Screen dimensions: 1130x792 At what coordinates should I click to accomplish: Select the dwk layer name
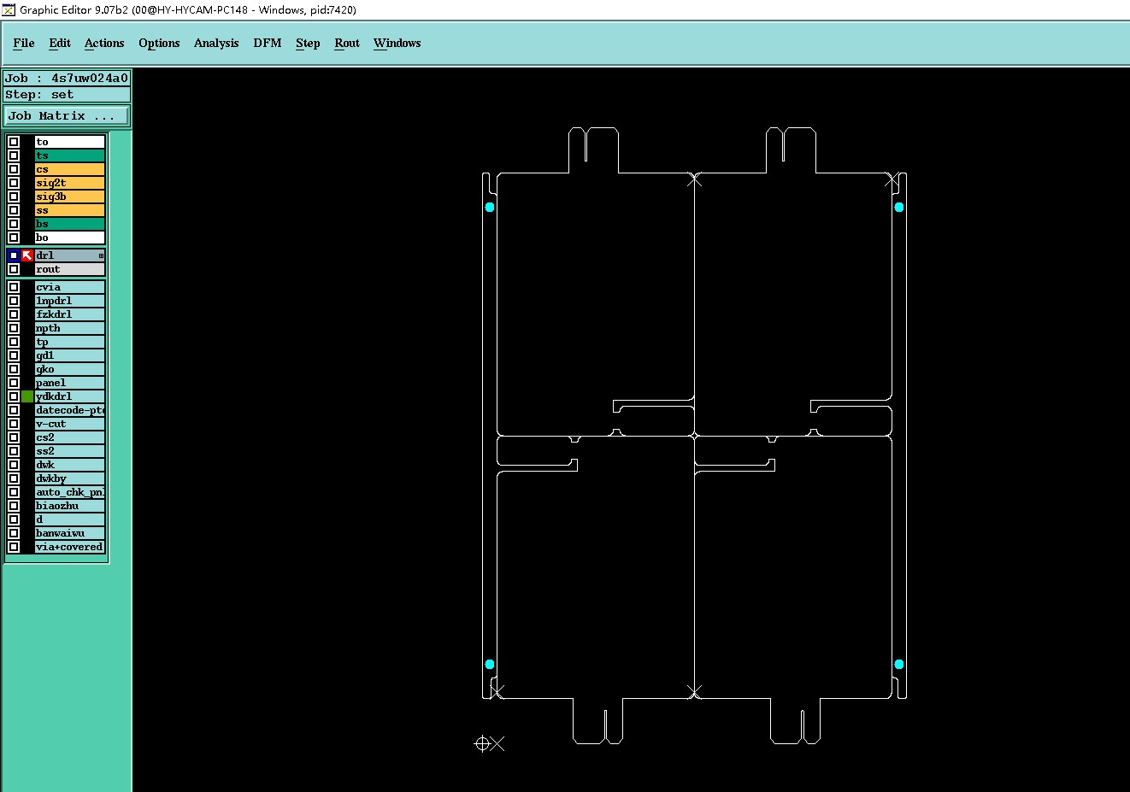(70, 465)
